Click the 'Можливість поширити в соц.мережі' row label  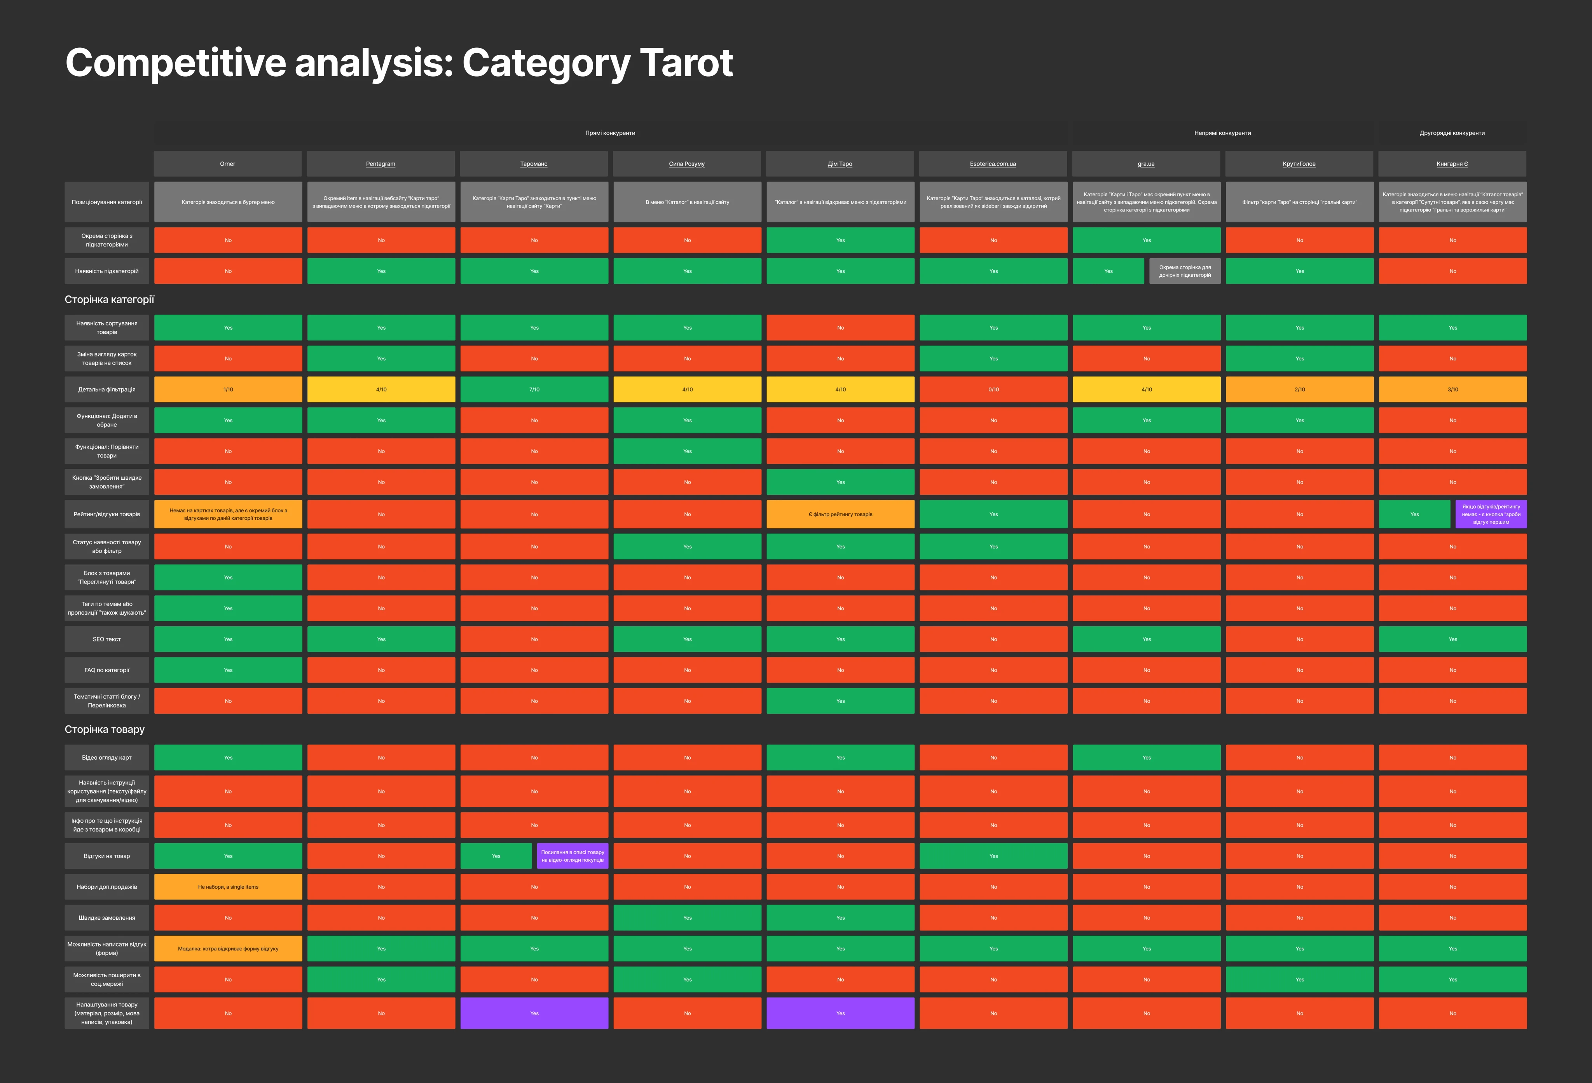click(x=107, y=979)
